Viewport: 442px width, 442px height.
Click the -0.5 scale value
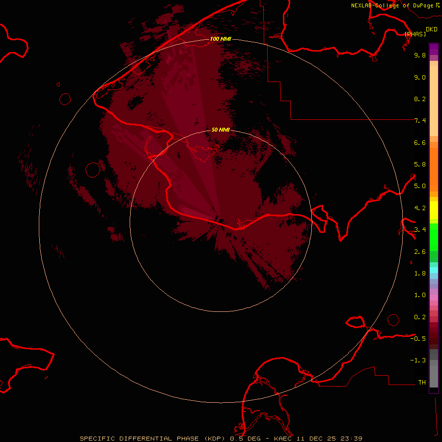(418, 339)
